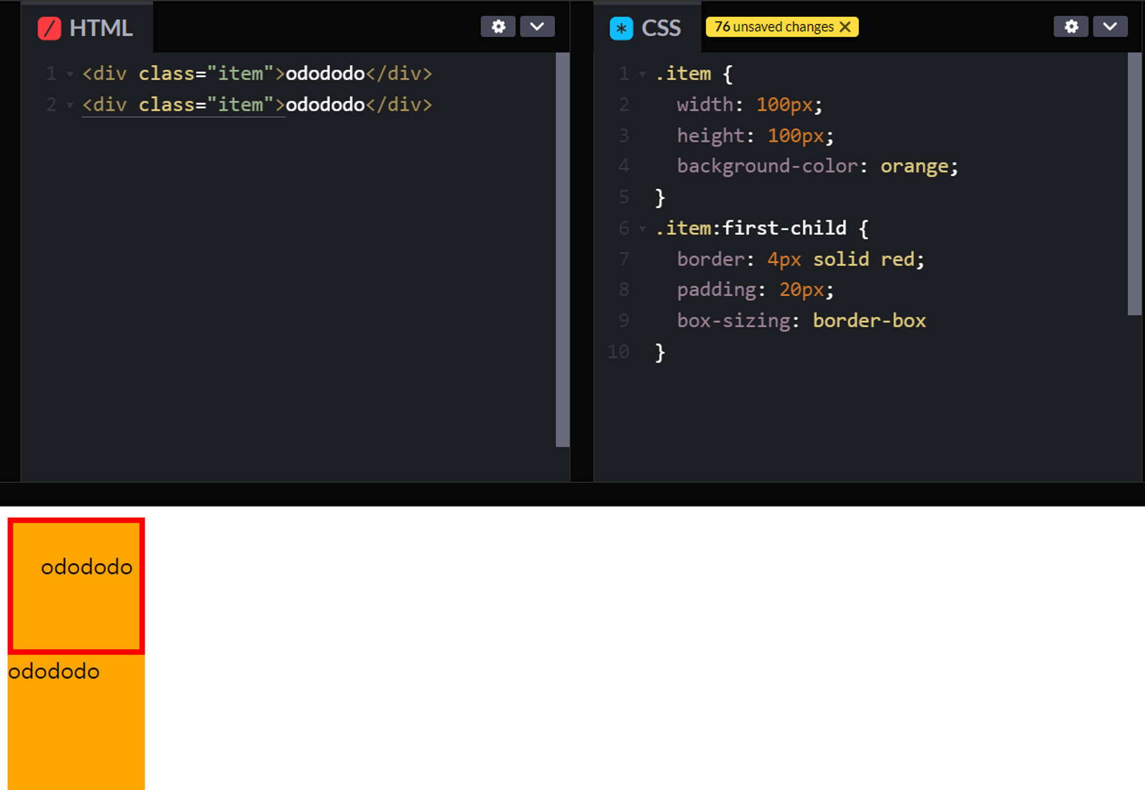Click the 76 unsaved changes label
The width and height of the screenshot is (1145, 790).
(774, 27)
